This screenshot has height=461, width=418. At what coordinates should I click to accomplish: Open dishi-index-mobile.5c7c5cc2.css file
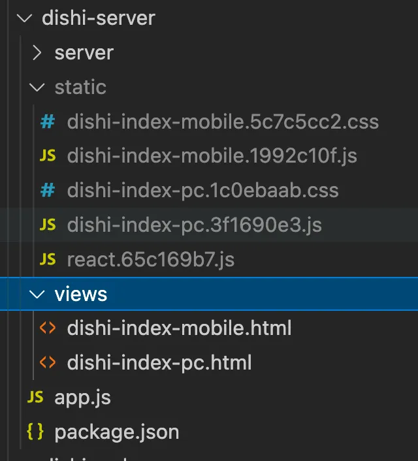tap(223, 121)
